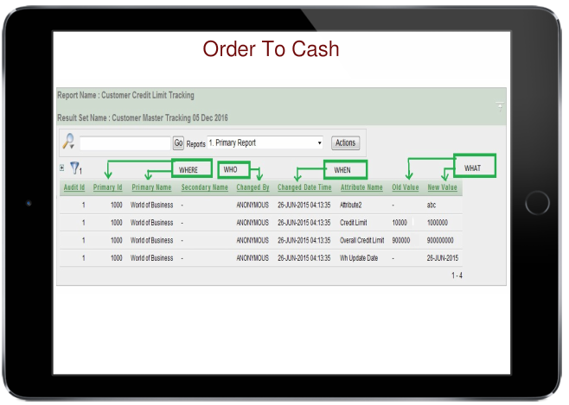Click the Secondary Name column header
This screenshot has width=569, height=405.
click(x=205, y=187)
